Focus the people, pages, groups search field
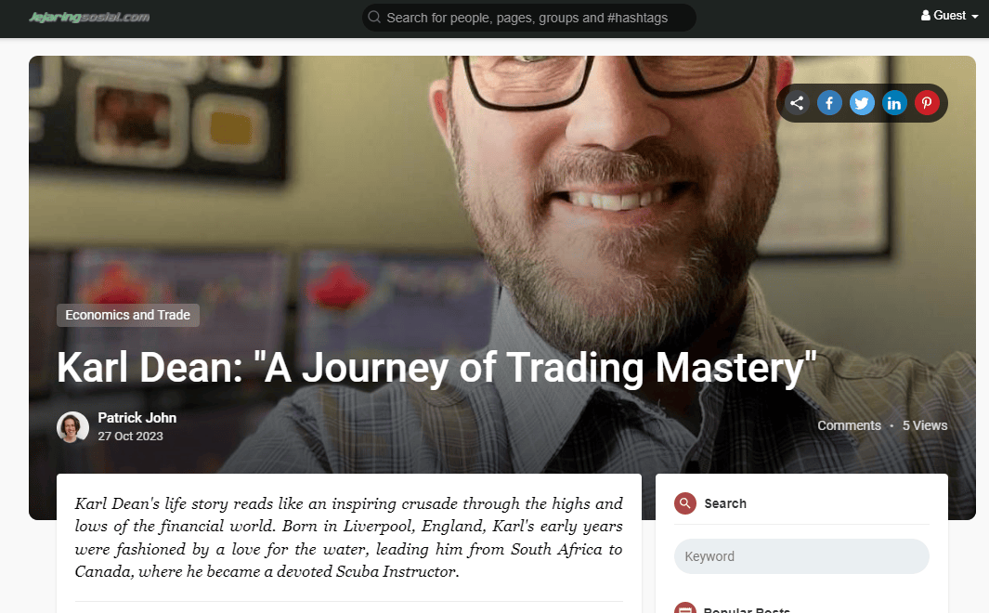Image resolution: width=989 pixels, height=613 pixels. click(528, 18)
